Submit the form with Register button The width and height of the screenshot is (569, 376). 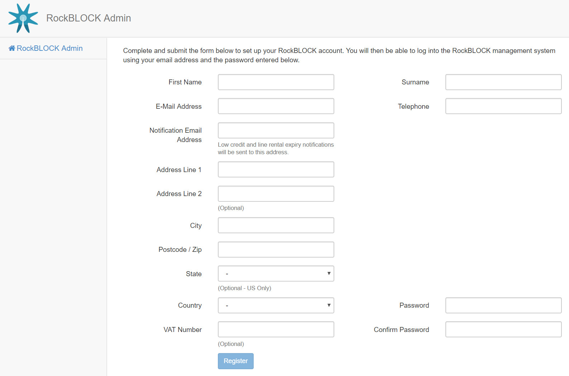[x=236, y=361]
